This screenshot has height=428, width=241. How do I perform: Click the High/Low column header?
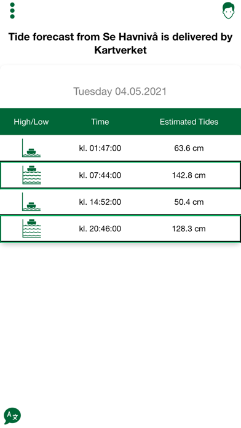pos(31,122)
